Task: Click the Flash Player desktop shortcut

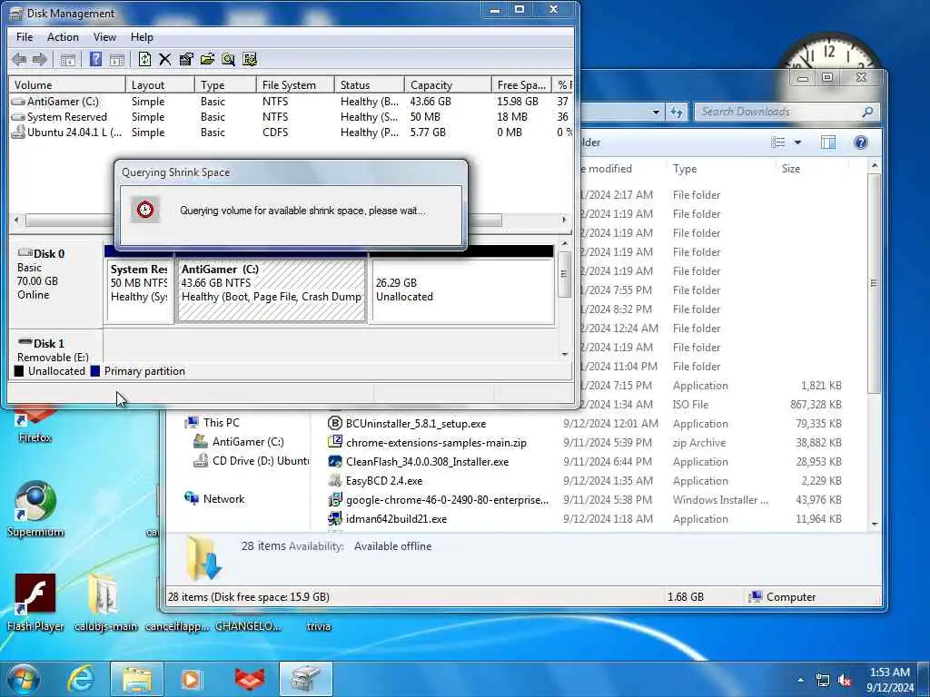Action: (35, 602)
